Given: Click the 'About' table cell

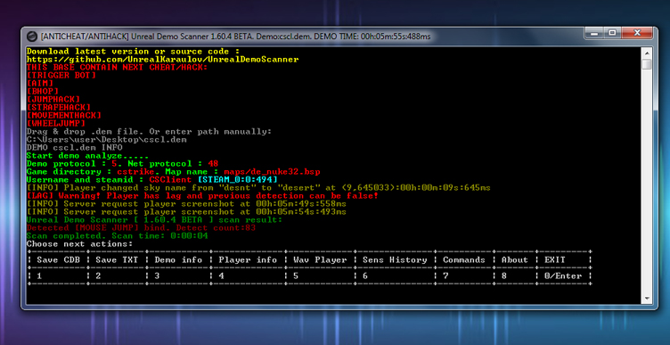Looking at the screenshot, I should (514, 260).
